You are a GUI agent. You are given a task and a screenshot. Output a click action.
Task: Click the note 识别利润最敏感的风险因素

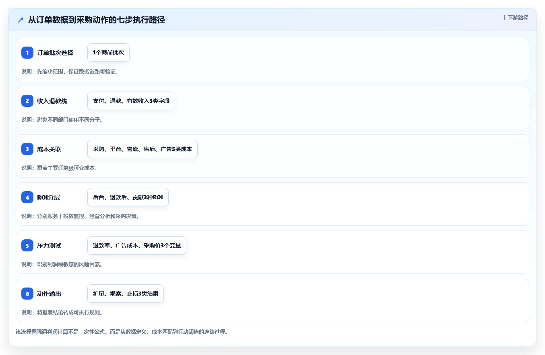click(62, 264)
